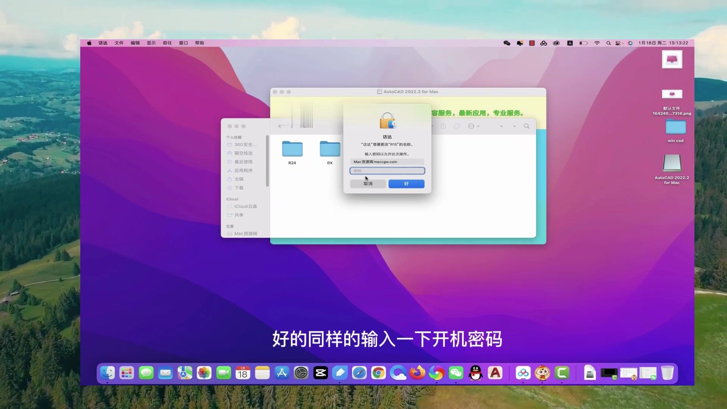
Task: Select 下载 (Downloads) in Finder sidebar
Action: tap(236, 188)
